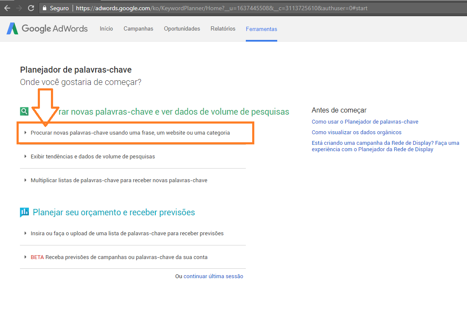This screenshot has width=467, height=310.
Task: Expand 'Procurar novas palavras-chave usando uma frase'
Action: point(130,133)
